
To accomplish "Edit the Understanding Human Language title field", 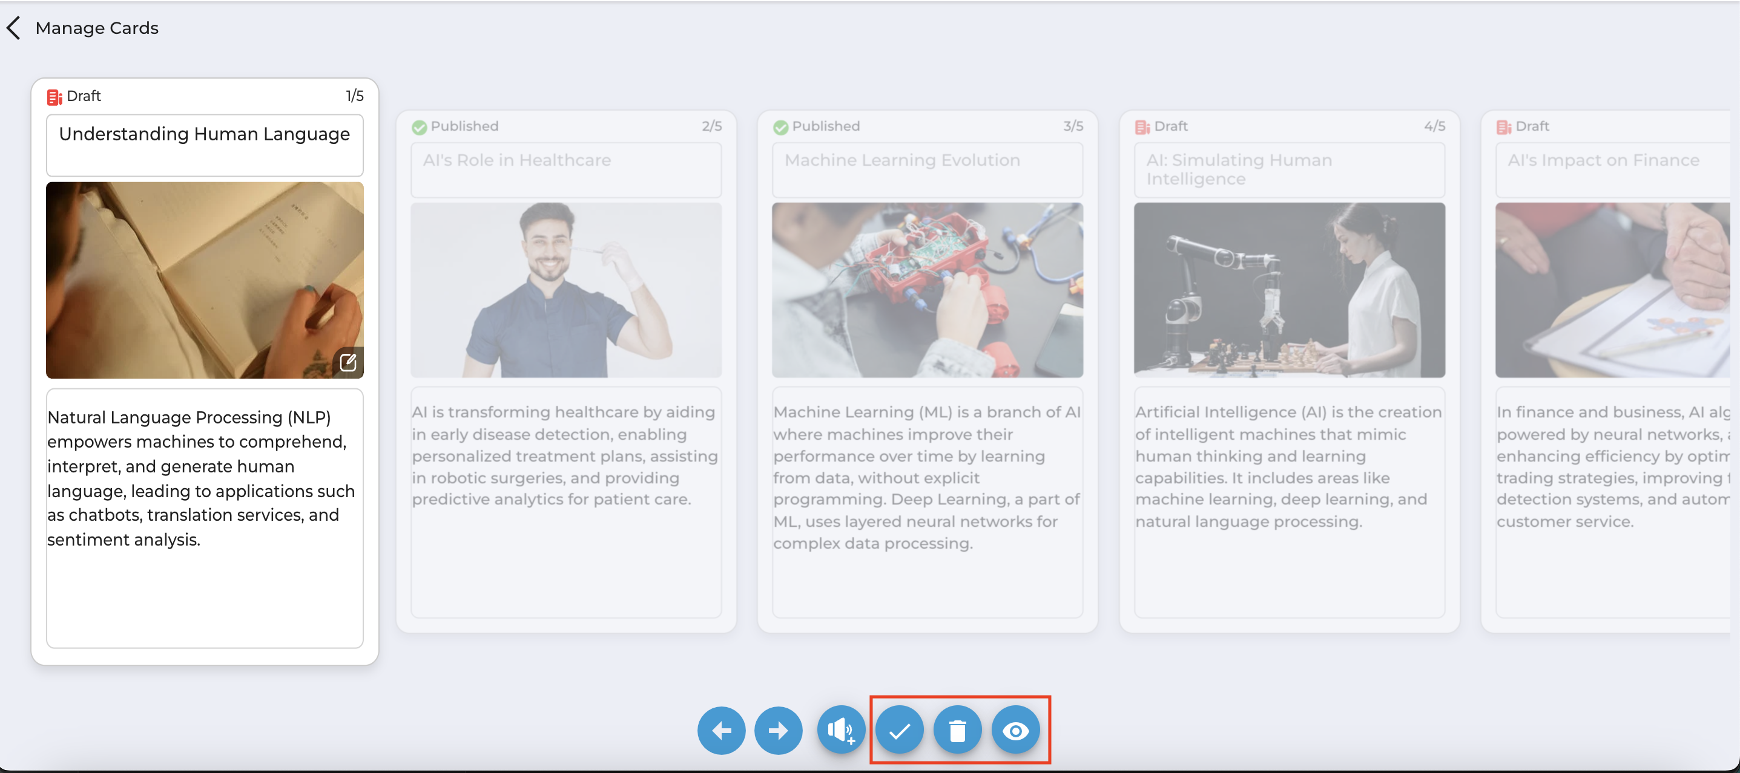I will point(205,145).
